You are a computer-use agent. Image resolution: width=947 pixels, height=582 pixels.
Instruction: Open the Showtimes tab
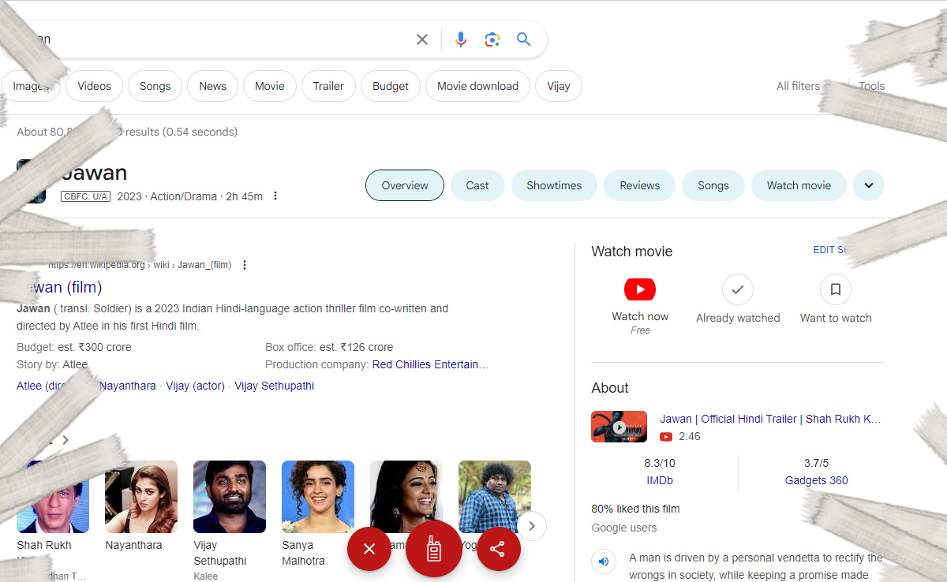554,185
